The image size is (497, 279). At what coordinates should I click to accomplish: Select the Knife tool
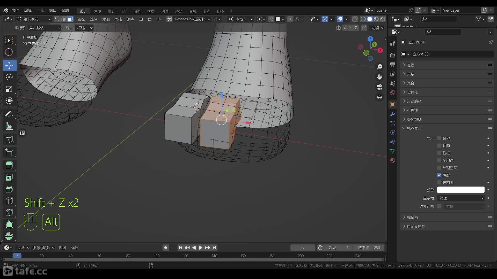pyautogui.click(x=9, y=213)
